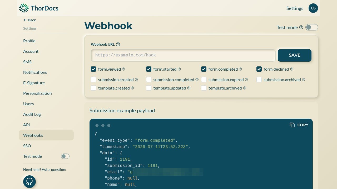Enable the template.updated checkbox
The image size is (337, 189).
(149, 88)
